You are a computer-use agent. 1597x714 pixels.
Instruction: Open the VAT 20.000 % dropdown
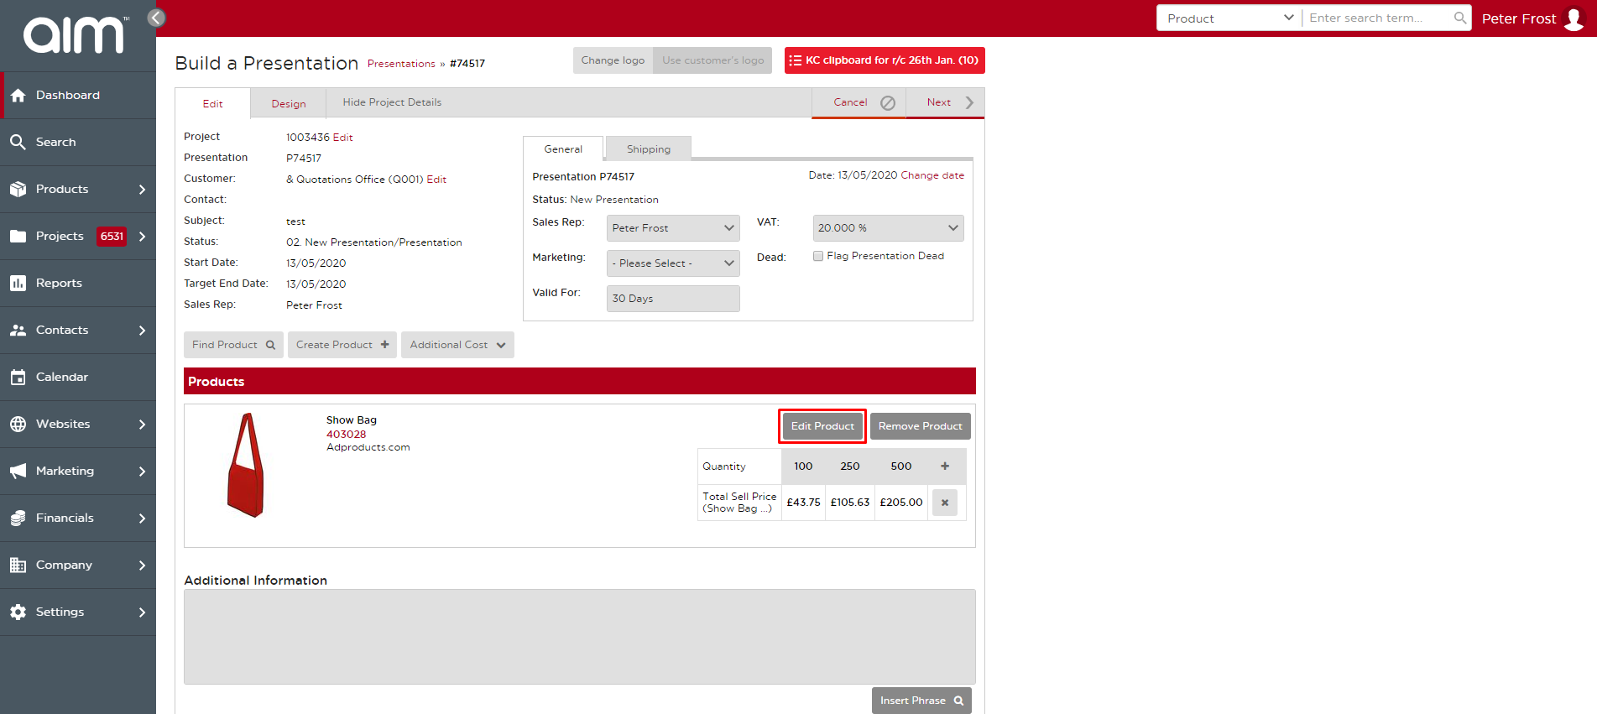tap(888, 228)
